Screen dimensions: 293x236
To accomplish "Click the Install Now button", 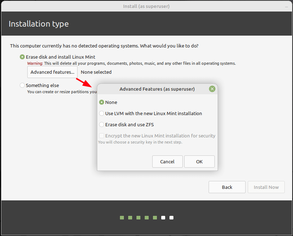I will tap(266, 187).
